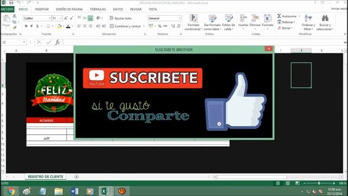Apply font color with the red A
Viewport: 348px width, 196px height.
(x=69, y=26)
